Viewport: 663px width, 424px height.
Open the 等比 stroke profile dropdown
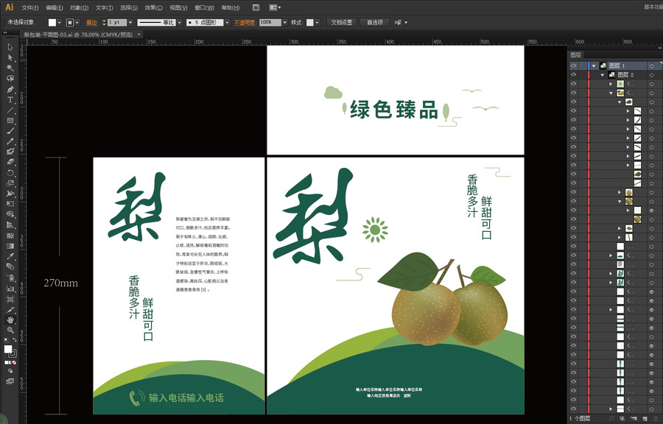coord(180,22)
